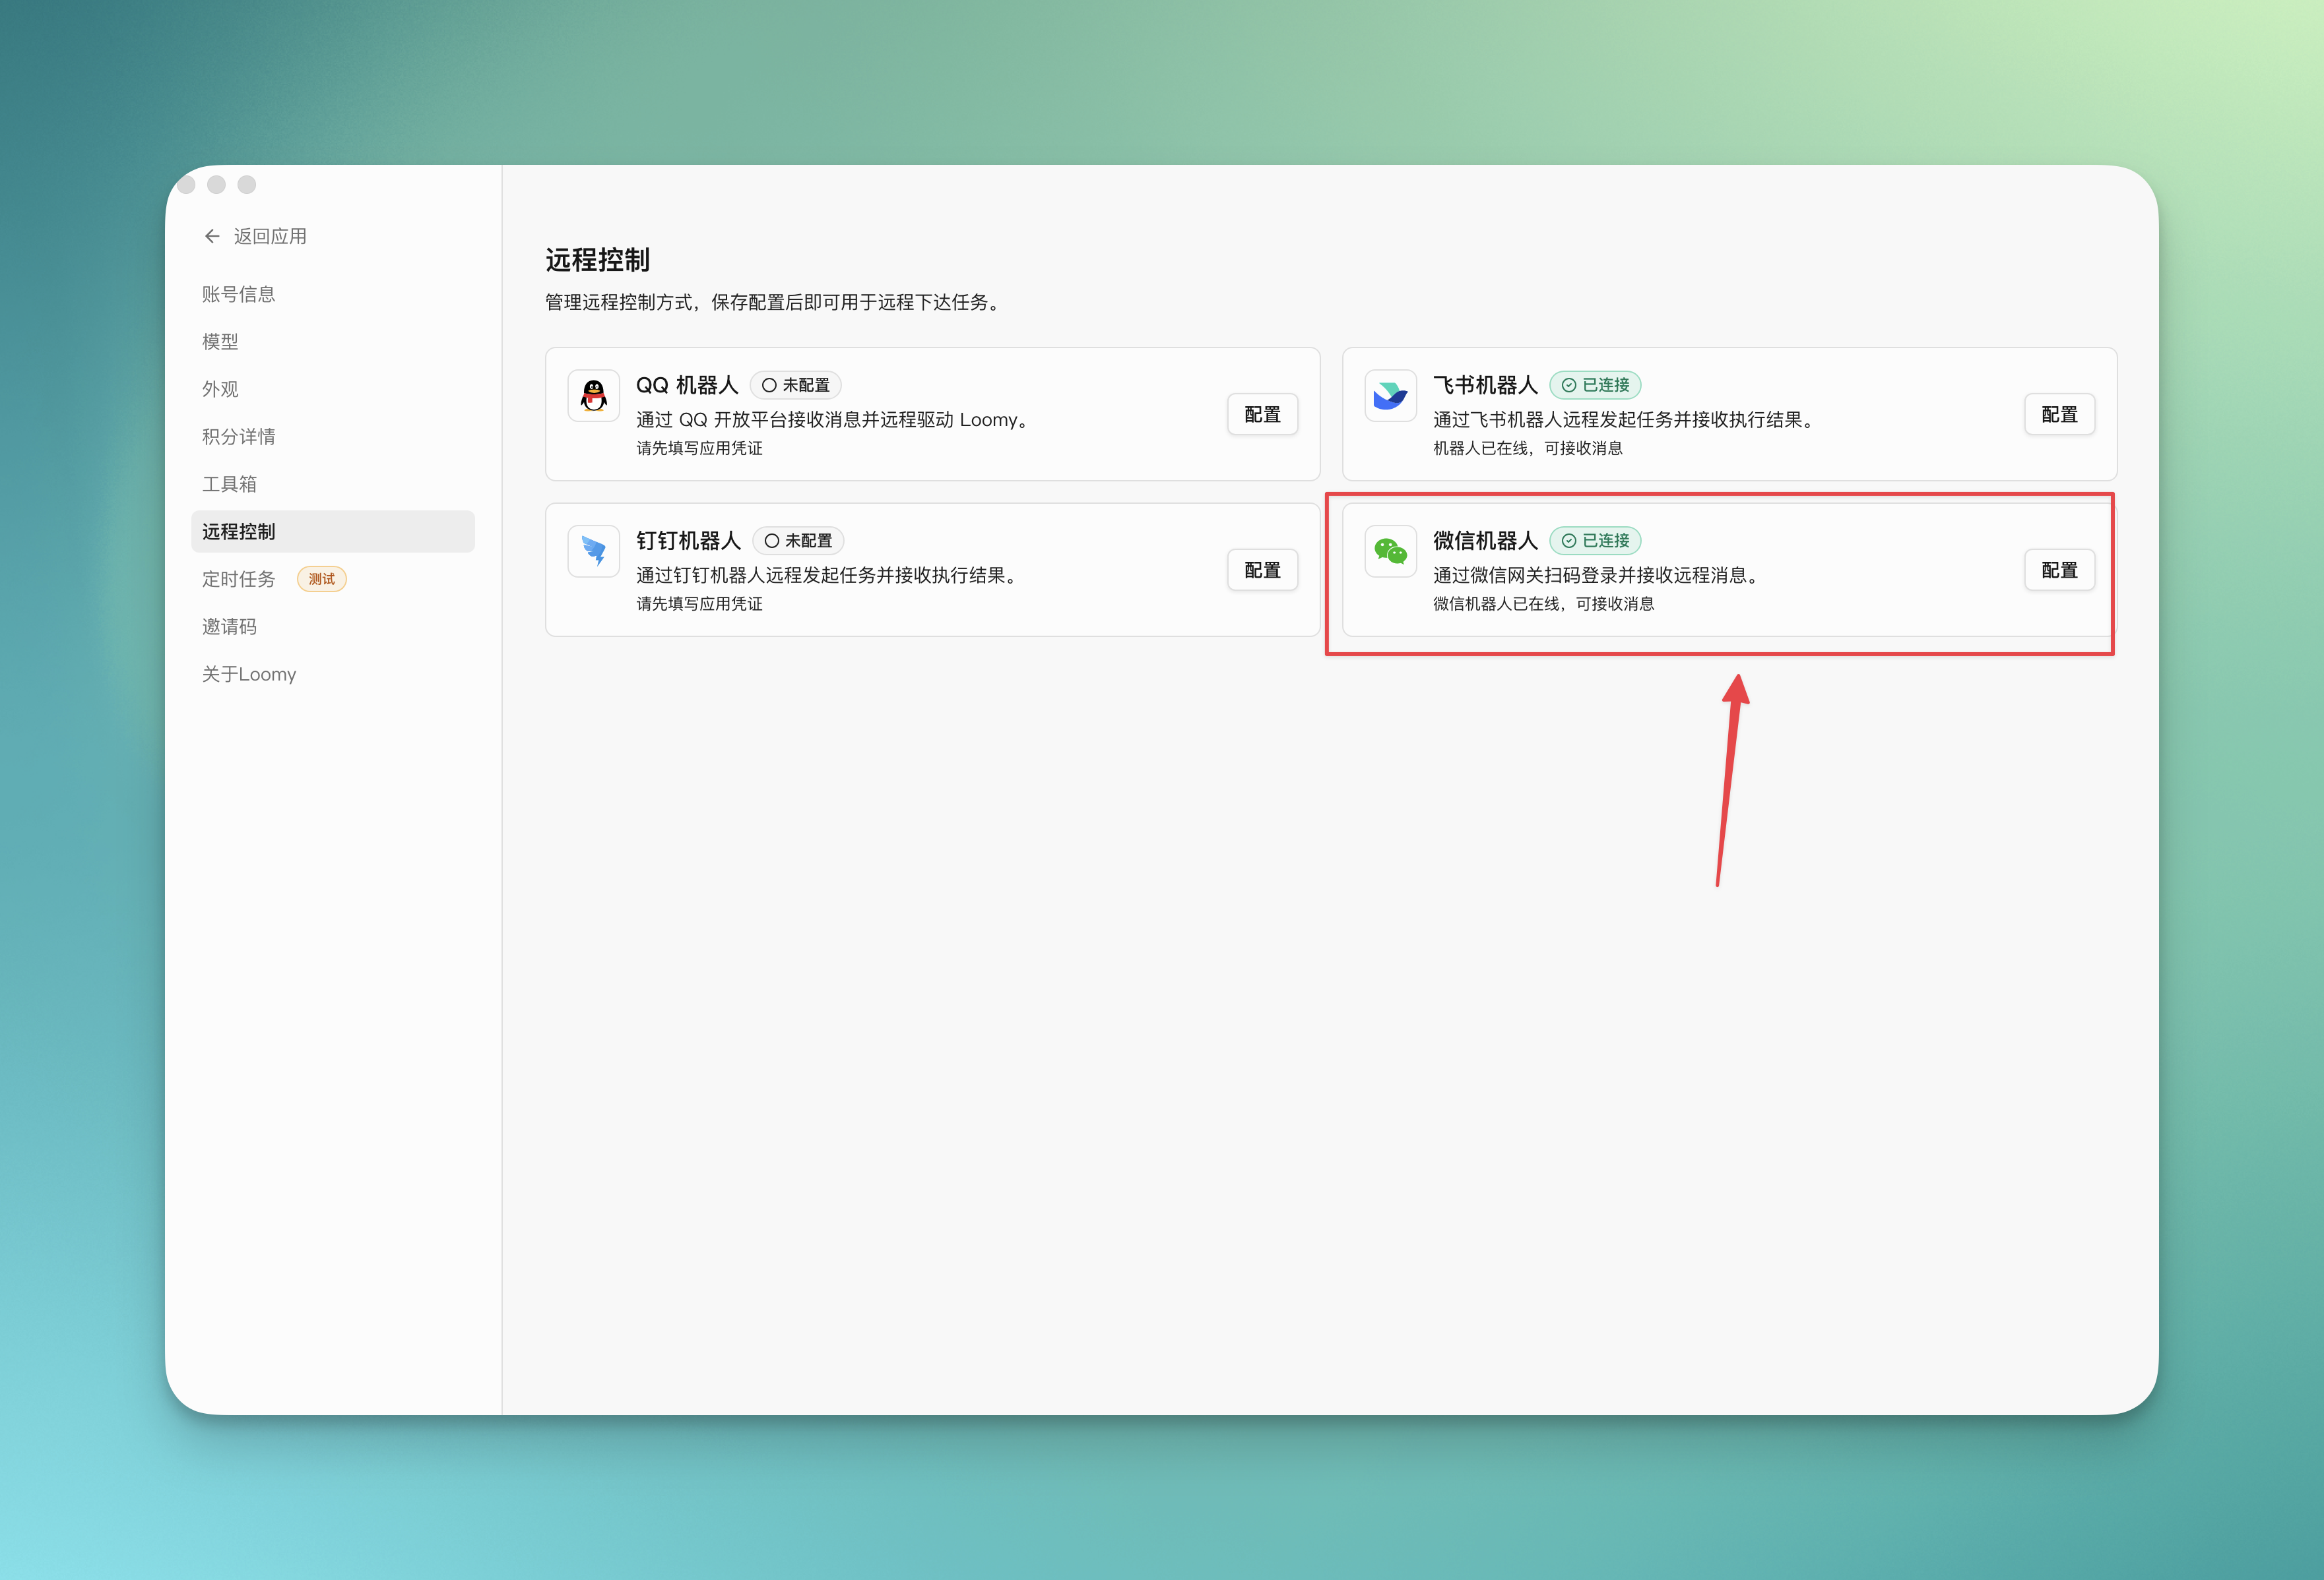The height and width of the screenshot is (1580, 2324).
Task: Click the 已连接 status badge on 飞书机器人
Action: (1595, 384)
